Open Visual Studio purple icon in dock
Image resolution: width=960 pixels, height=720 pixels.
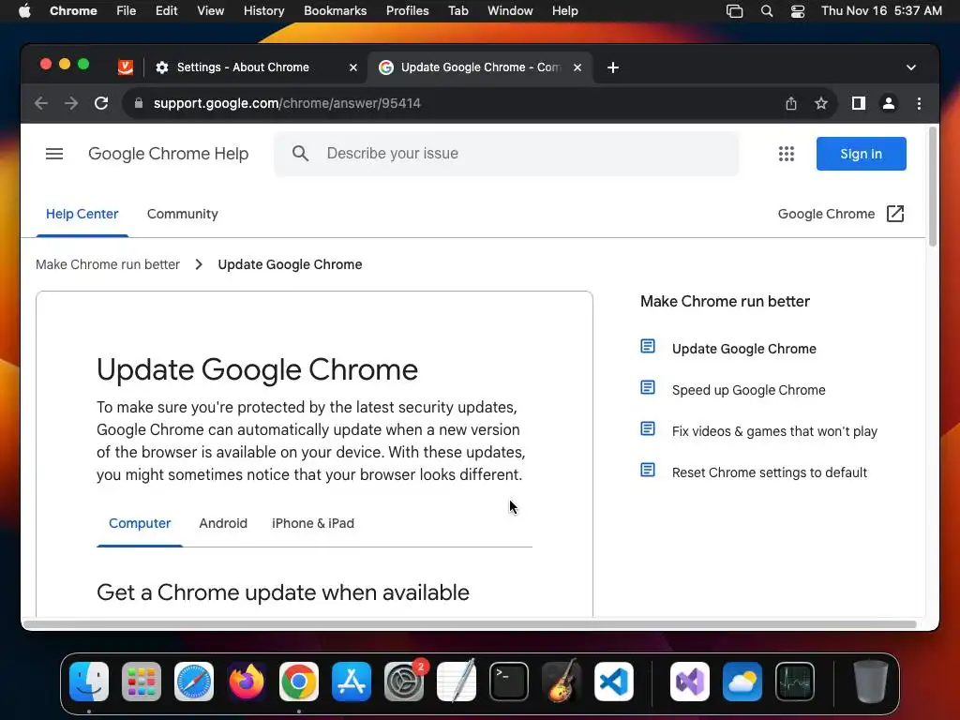690,682
